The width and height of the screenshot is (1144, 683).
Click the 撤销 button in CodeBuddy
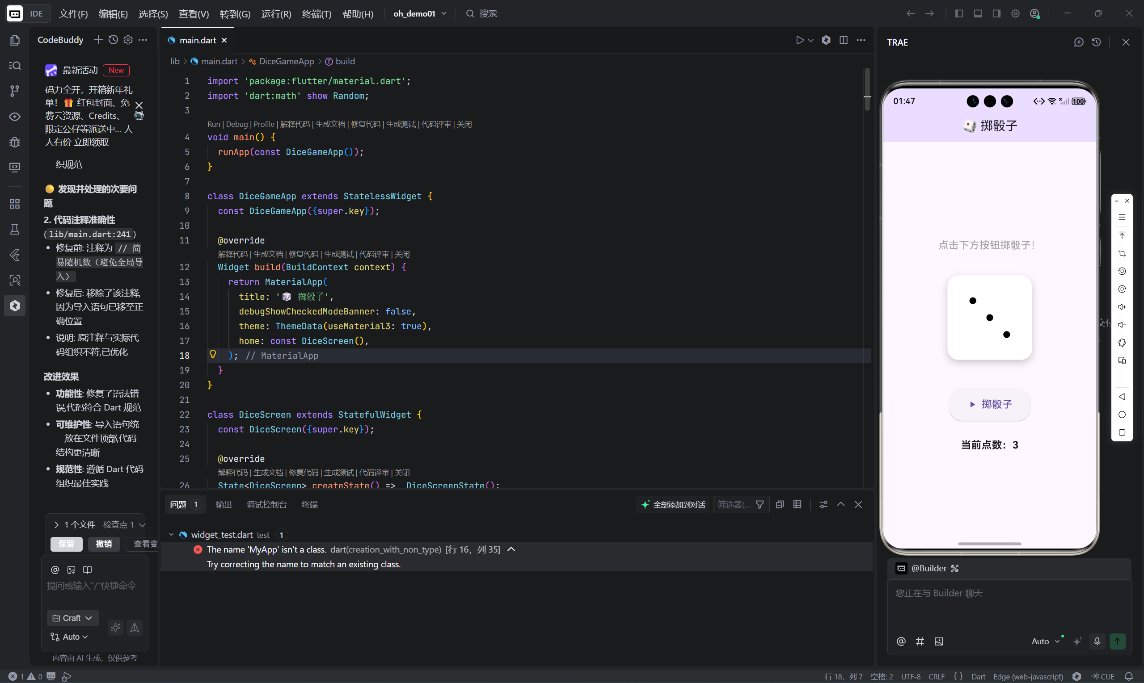[x=104, y=544]
